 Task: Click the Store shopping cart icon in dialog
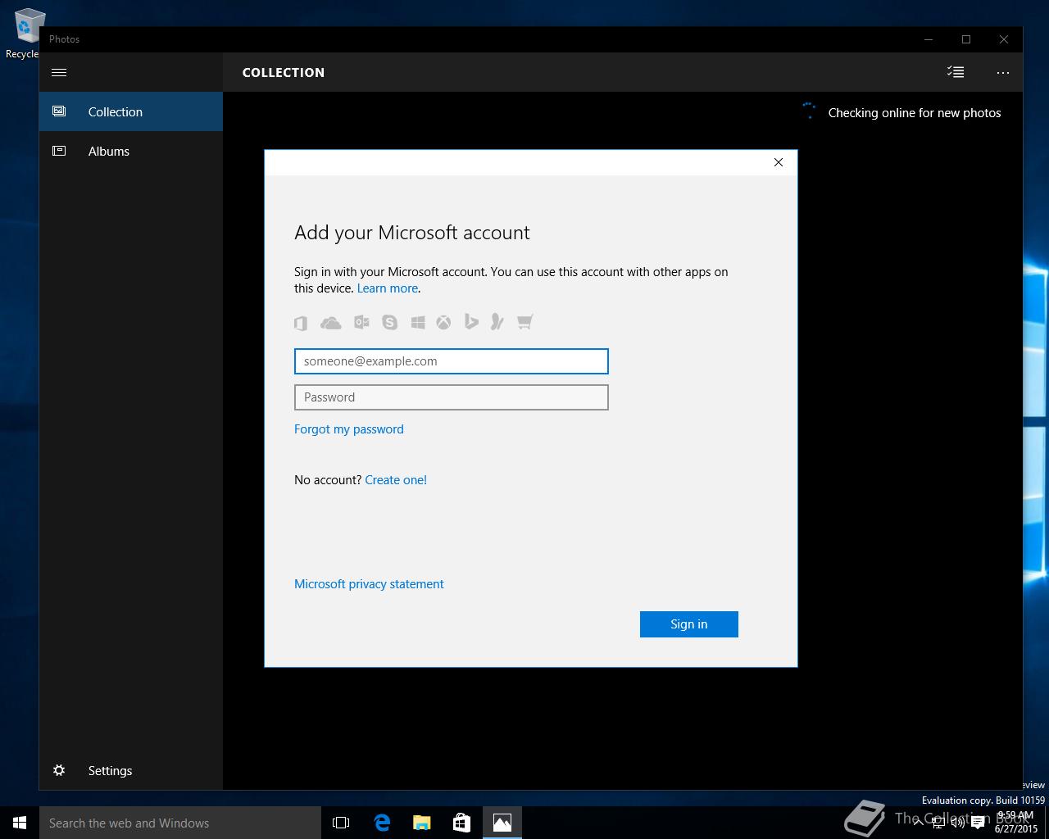pos(525,321)
